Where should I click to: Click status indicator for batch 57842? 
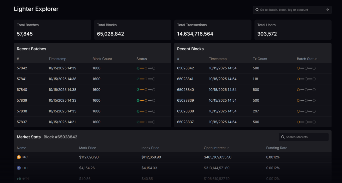tap(146, 68)
